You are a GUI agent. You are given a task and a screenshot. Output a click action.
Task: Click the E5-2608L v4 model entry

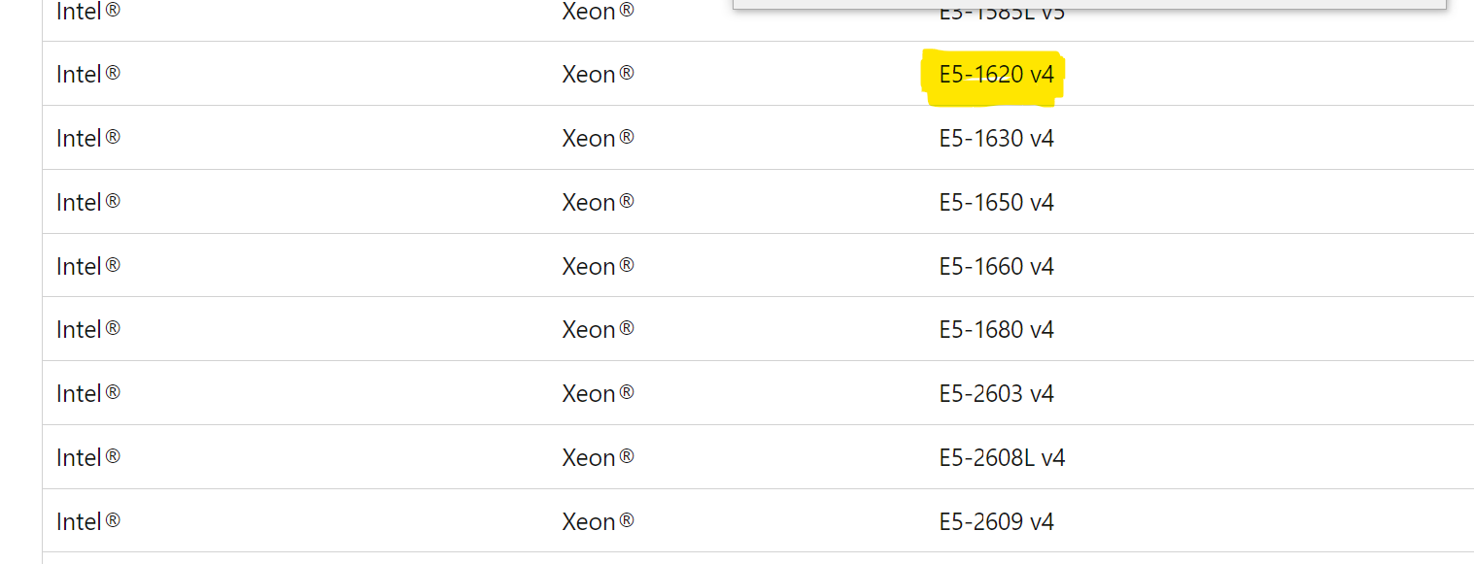pyautogui.click(x=1002, y=458)
